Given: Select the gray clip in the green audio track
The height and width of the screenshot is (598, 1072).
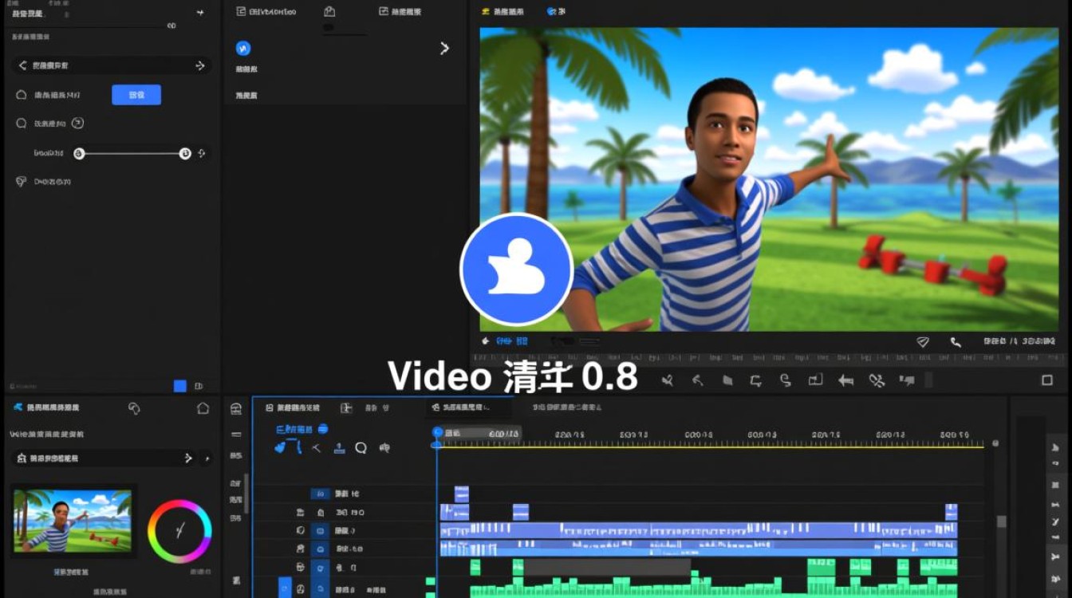Looking at the screenshot, I should pos(606,567).
